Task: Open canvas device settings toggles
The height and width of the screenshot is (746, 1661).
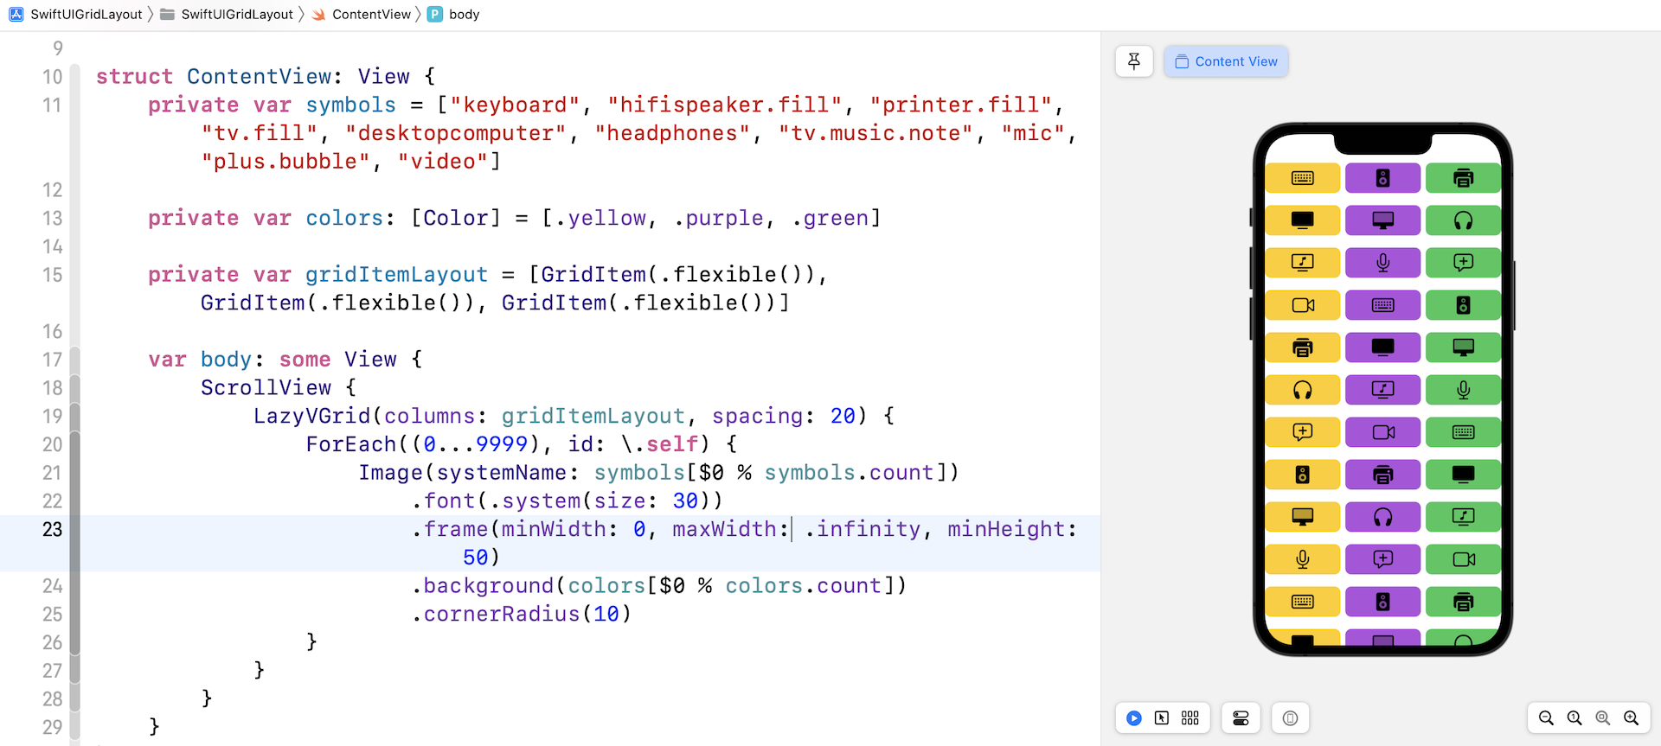Action: tap(1241, 718)
